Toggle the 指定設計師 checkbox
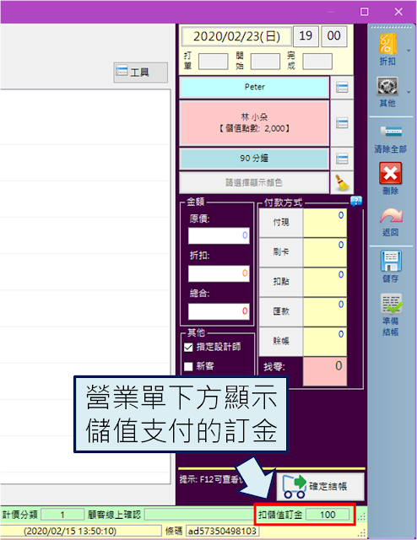Viewport: 417px width, 540px height. click(x=188, y=347)
